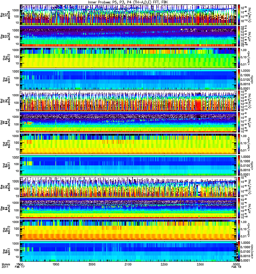
Task: Select the 1900 time axis label
Action: tap(56, 264)
